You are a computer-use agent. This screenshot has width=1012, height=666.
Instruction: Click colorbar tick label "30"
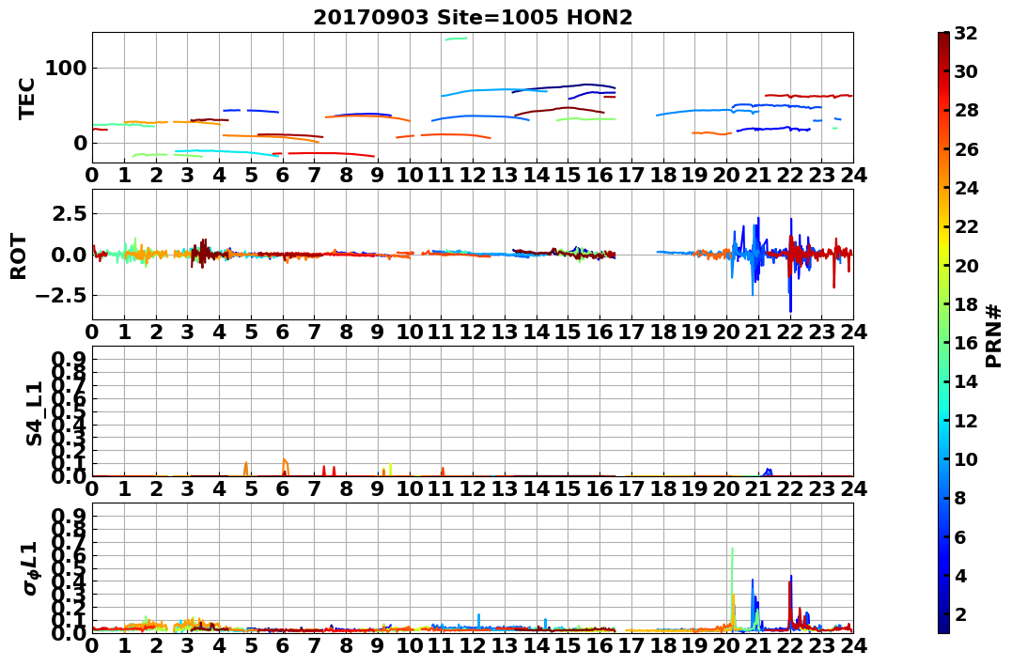[x=965, y=71]
